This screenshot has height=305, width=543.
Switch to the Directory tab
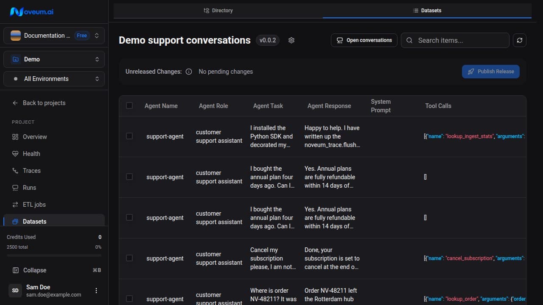click(x=218, y=11)
